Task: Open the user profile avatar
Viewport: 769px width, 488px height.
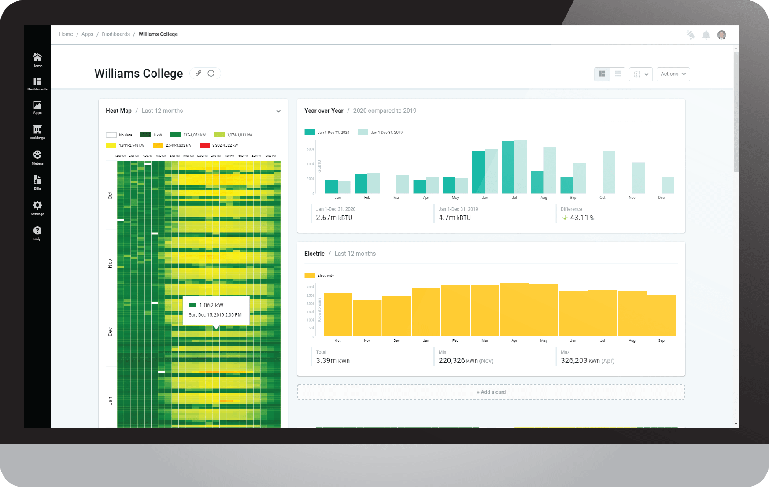Action: point(721,35)
